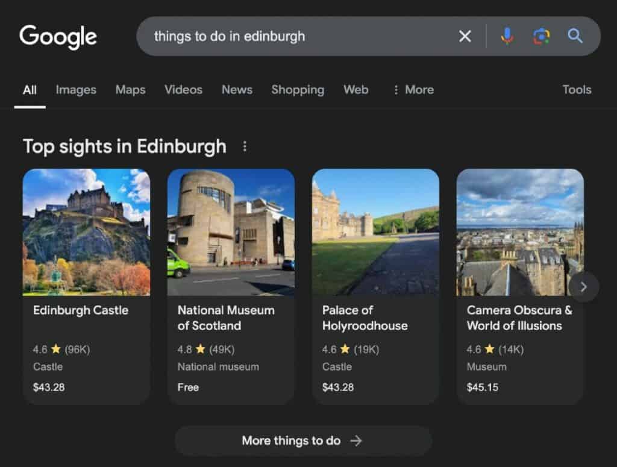Click National Museum's 4.8 (49K) rating
Screen dimensions: 617x467
(206, 349)
